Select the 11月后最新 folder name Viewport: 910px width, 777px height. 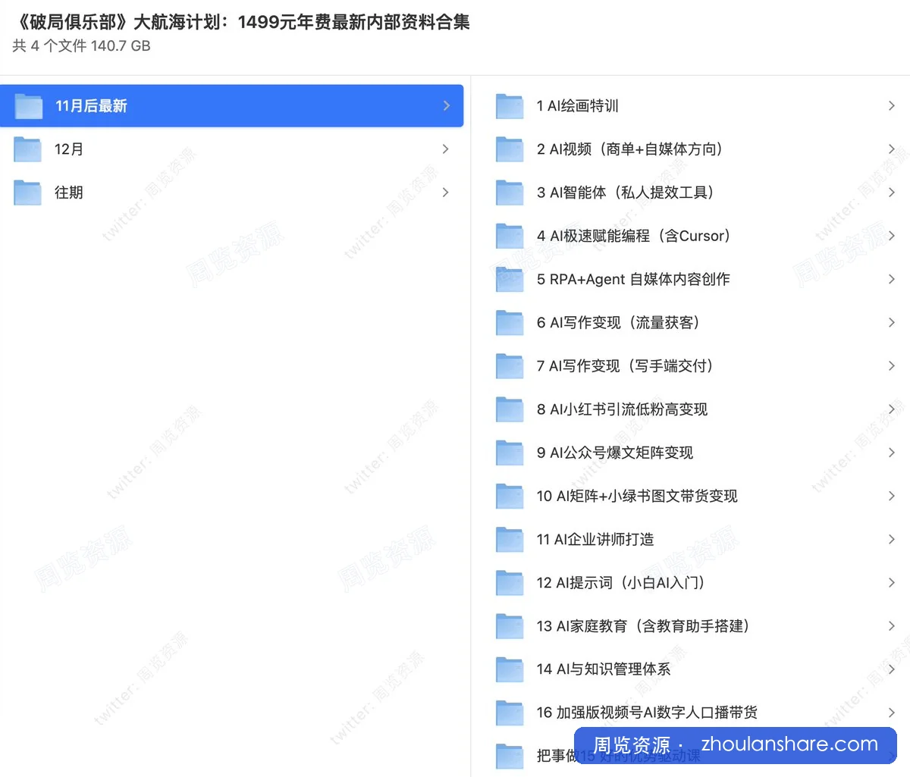pos(91,106)
